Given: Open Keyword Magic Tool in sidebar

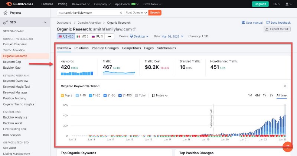Looking at the screenshot, I should [16, 87].
